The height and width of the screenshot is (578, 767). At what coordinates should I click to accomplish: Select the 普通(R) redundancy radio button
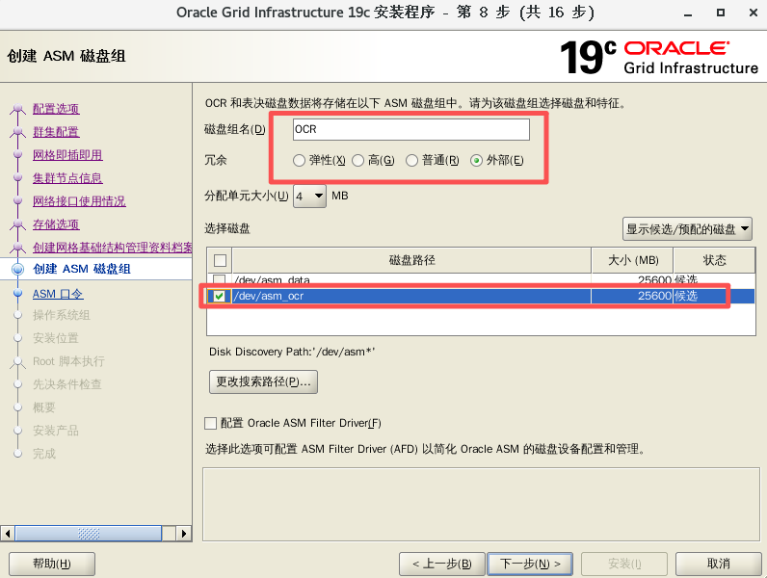411,160
